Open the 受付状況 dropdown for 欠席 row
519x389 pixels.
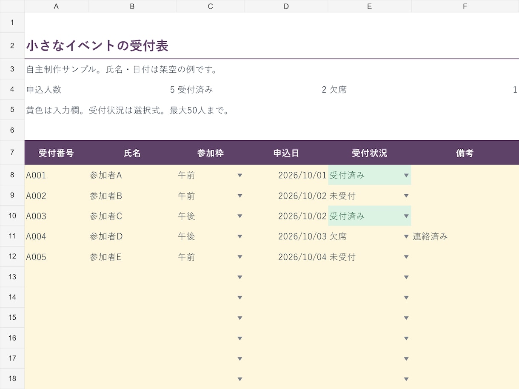(406, 236)
